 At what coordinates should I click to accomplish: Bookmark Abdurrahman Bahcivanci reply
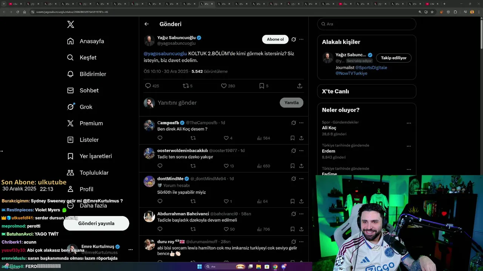pos(292,229)
